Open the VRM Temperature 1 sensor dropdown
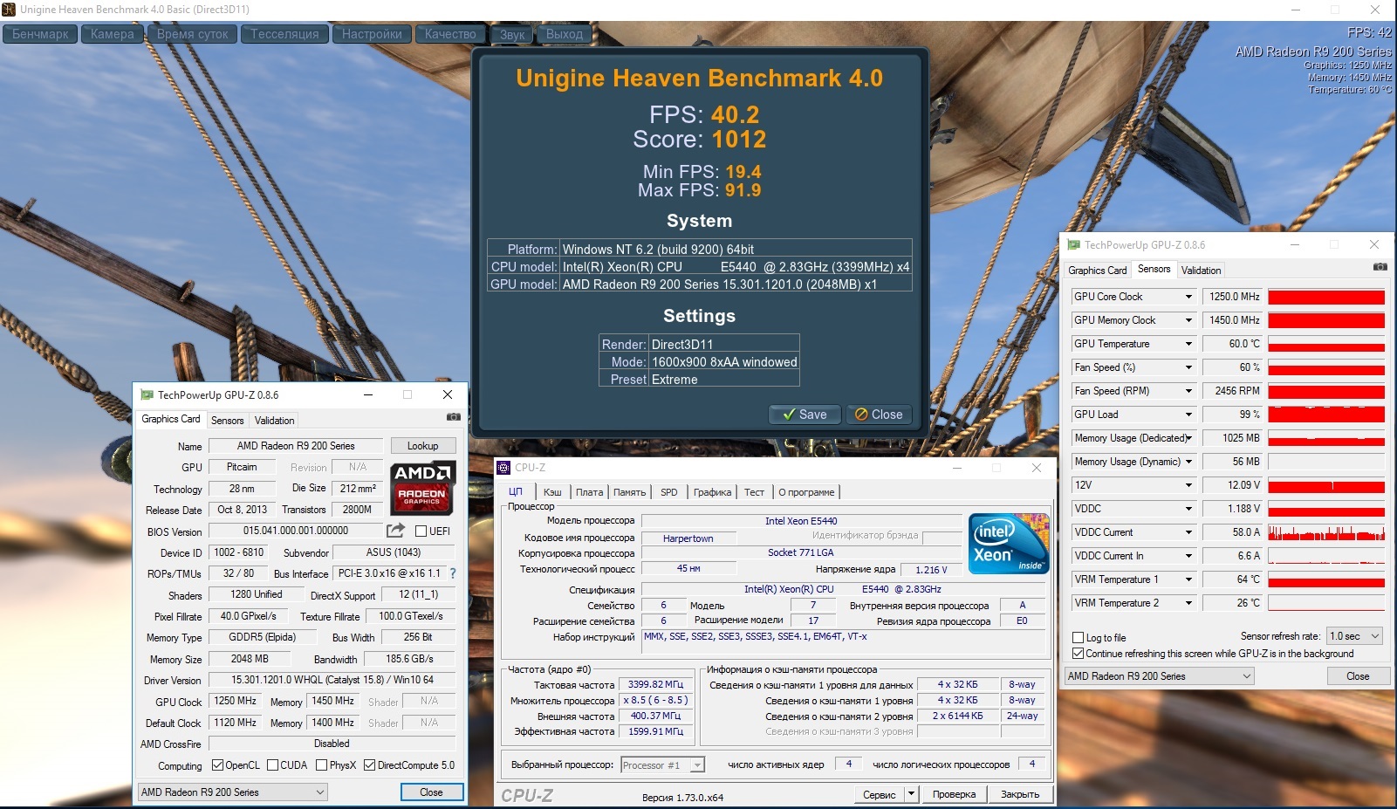Screen dimensions: 1397x809 1188,579
